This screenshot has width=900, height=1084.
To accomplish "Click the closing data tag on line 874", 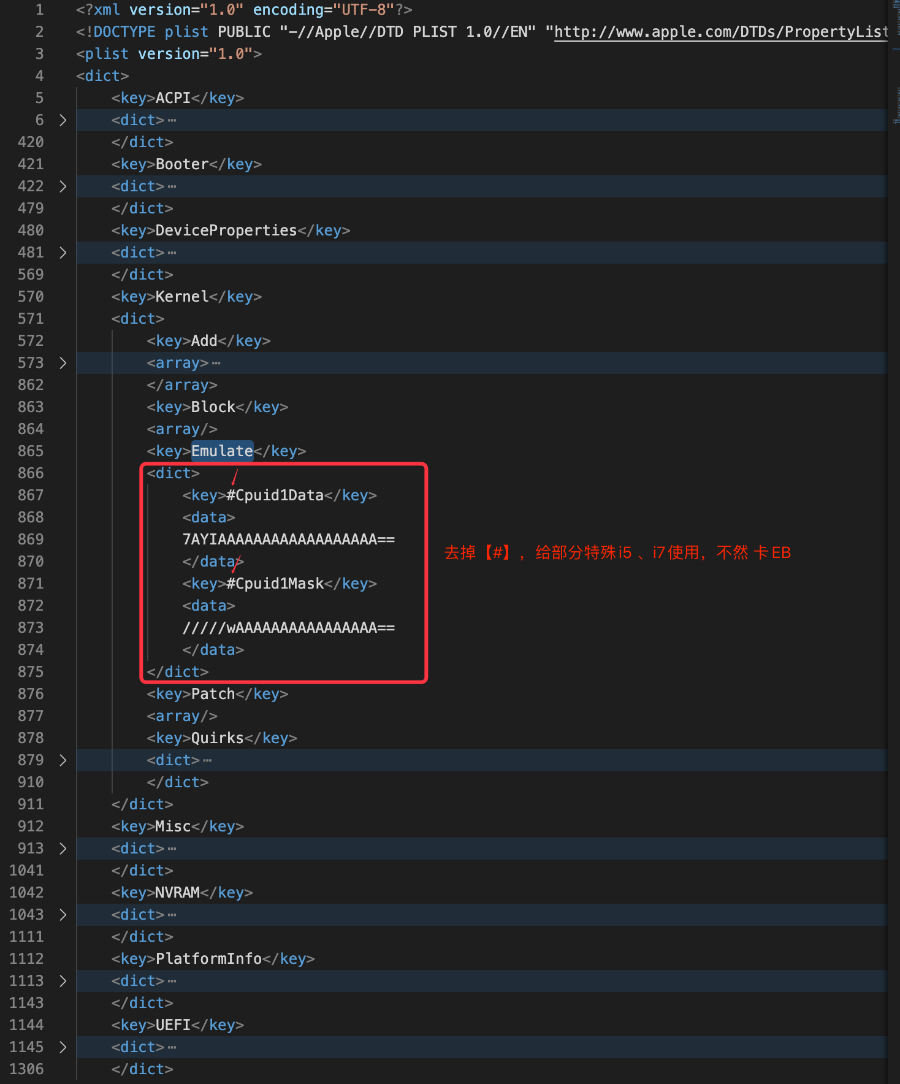I will 213,650.
